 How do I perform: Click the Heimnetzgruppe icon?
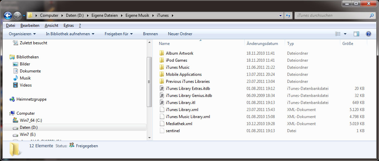pyautogui.click(x=12, y=99)
